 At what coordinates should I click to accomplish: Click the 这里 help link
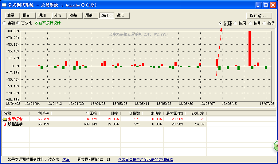[66, 160]
